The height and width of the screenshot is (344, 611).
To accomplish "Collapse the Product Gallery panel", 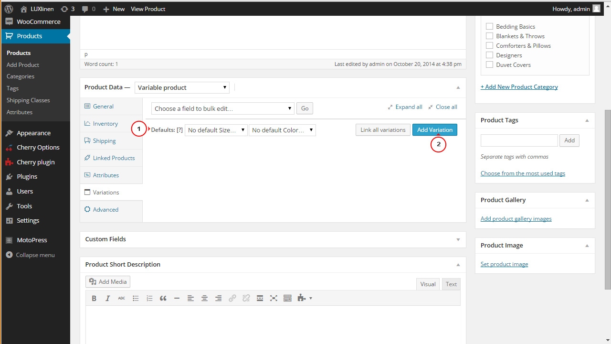I will (x=587, y=200).
